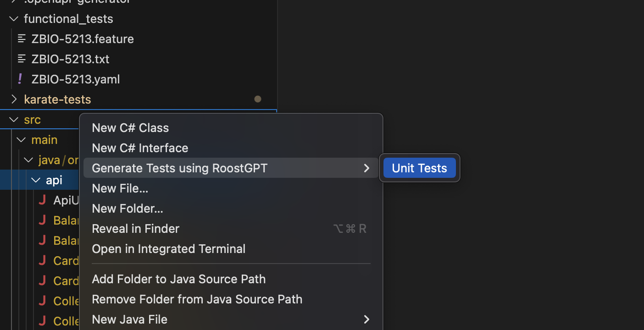Click the Unit Tests button
Screen dimensions: 644x330
tap(419, 168)
